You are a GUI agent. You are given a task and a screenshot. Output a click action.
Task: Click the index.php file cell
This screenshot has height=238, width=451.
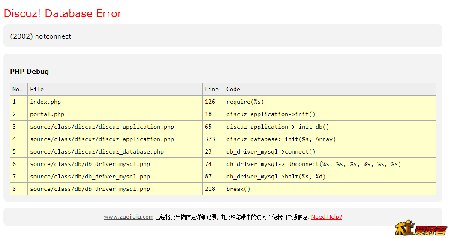115,102
